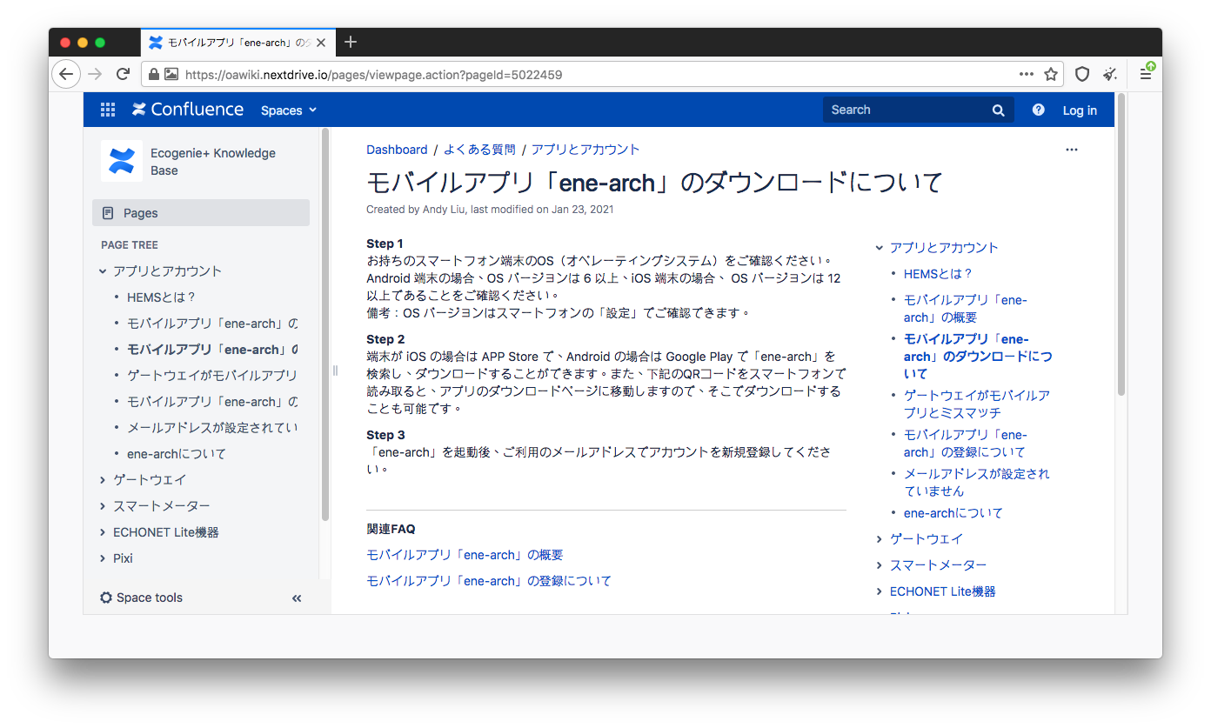Open the アプリとアカウント breadcrumb link

[x=585, y=150]
